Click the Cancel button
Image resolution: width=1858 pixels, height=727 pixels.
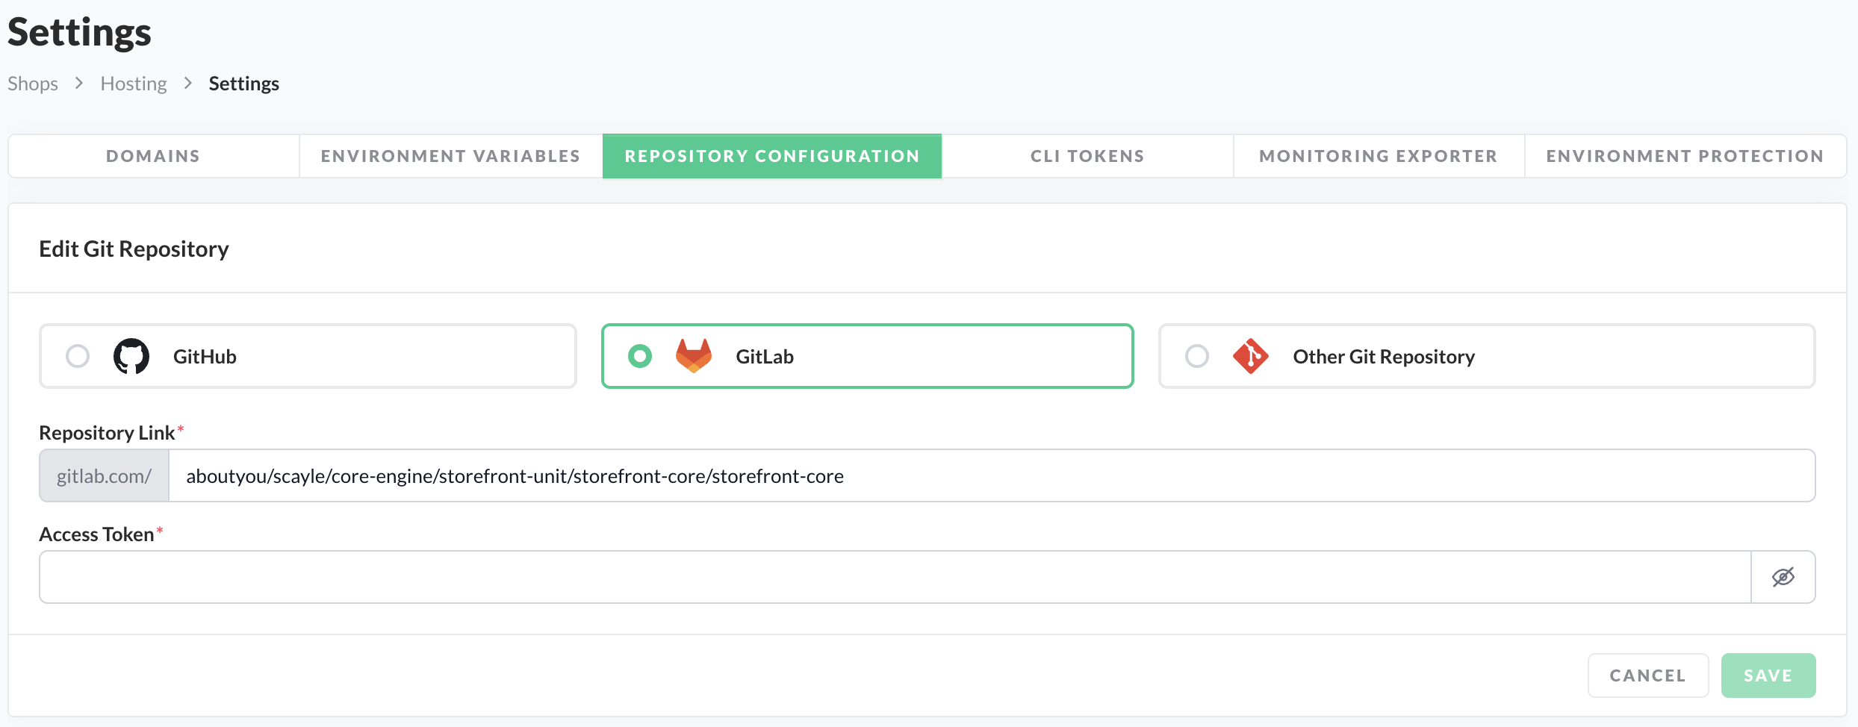(x=1647, y=675)
